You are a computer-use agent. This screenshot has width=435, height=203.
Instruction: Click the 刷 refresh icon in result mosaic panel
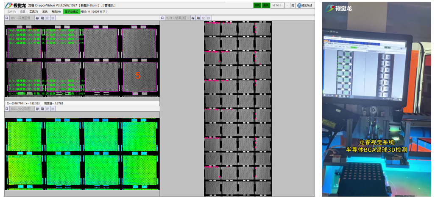click(198, 18)
